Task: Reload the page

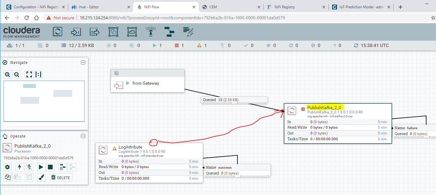Action: 27,18
